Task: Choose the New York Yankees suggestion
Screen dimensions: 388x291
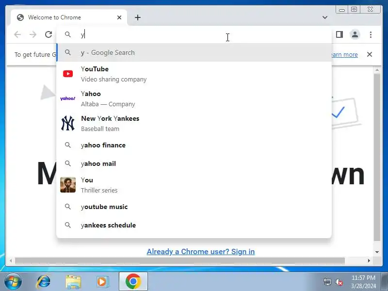Action: [x=194, y=123]
